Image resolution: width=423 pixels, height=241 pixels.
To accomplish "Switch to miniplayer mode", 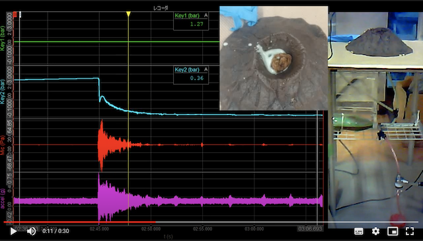I will (393, 231).
